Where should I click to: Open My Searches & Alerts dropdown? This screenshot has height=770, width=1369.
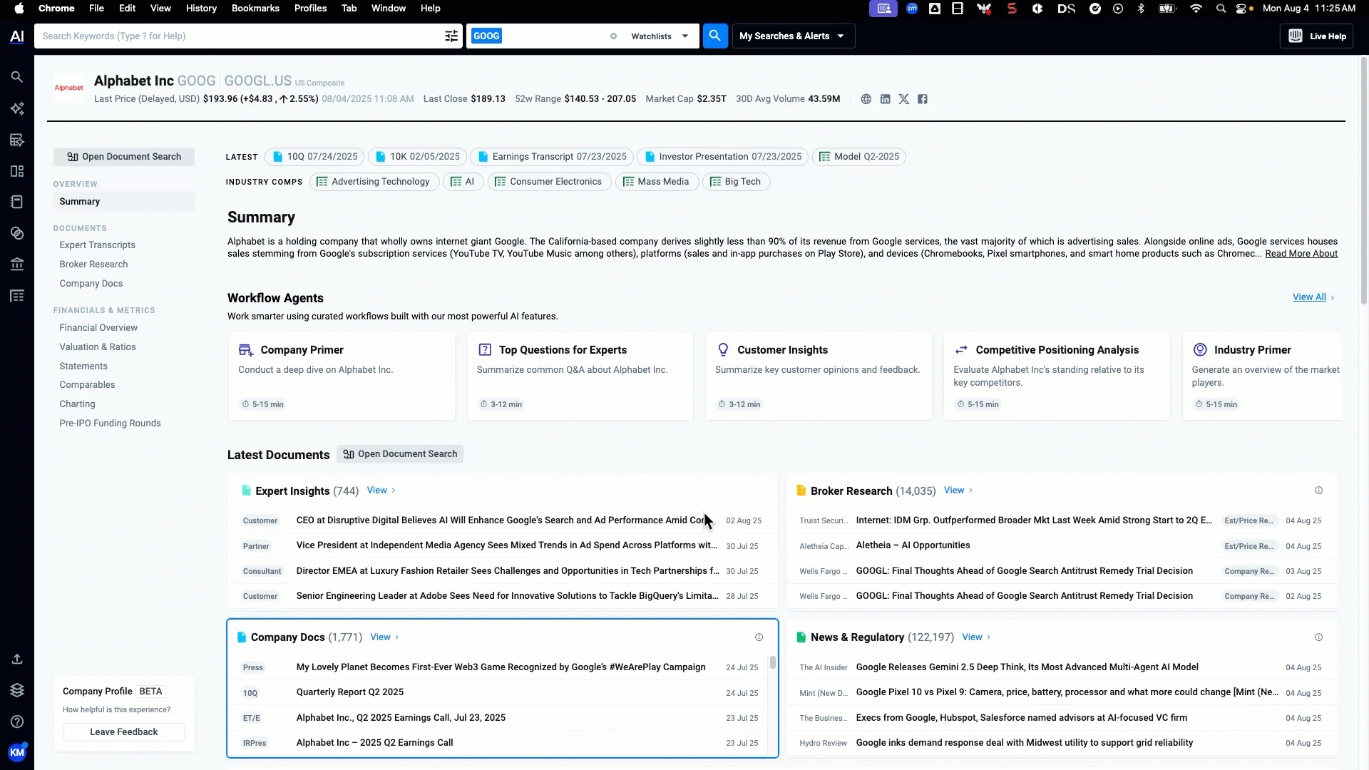(x=792, y=36)
